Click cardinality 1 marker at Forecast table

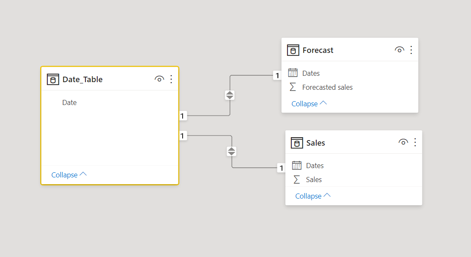(x=277, y=75)
